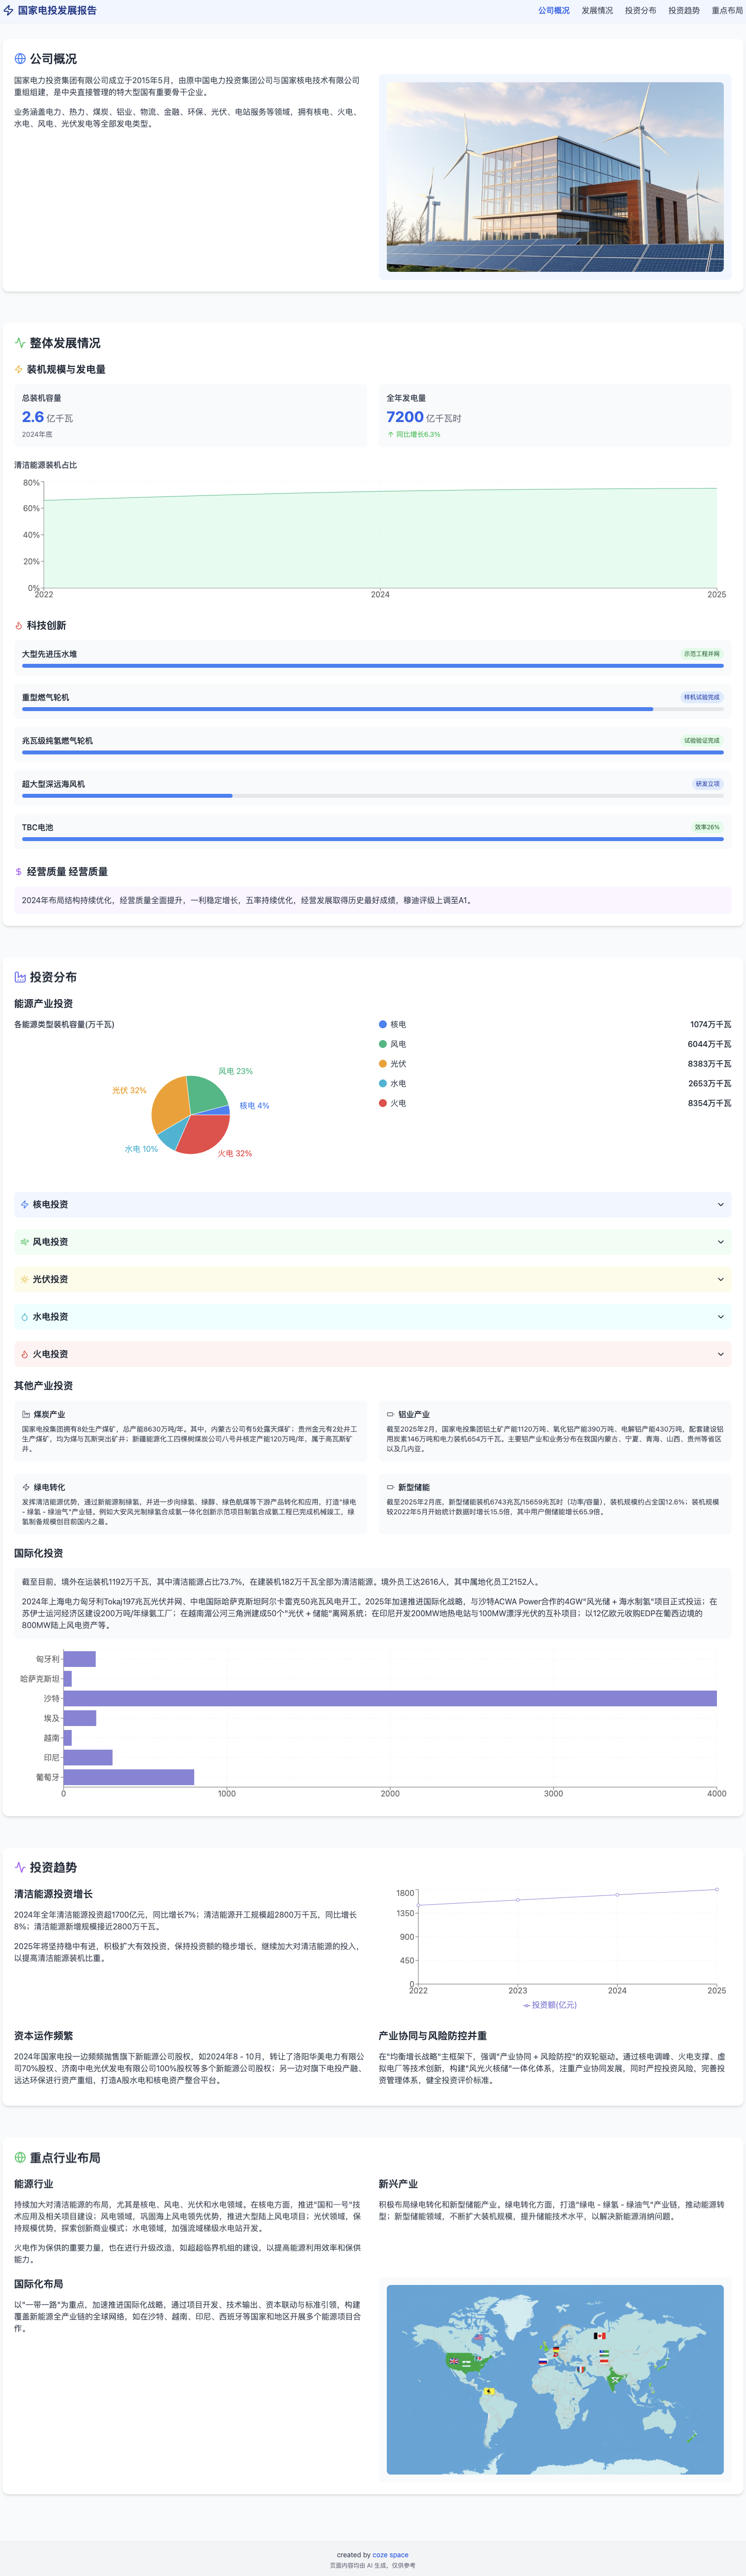
Task: Click the 7200 亿千瓦时 generation value
Action: coord(424,417)
